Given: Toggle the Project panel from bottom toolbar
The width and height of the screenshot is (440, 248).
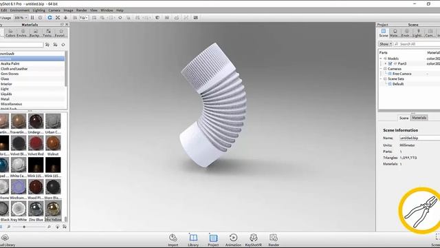Looking at the screenshot, I should pos(213,240).
